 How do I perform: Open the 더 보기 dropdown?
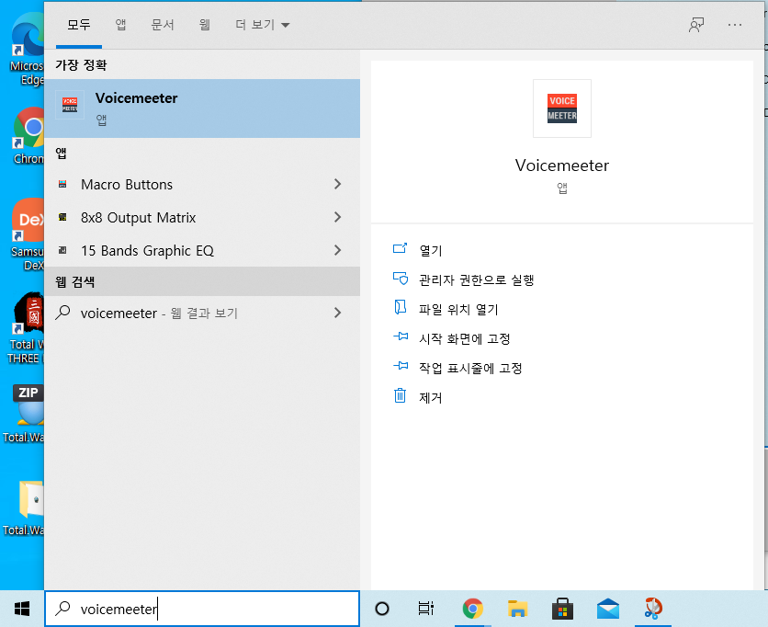(263, 25)
